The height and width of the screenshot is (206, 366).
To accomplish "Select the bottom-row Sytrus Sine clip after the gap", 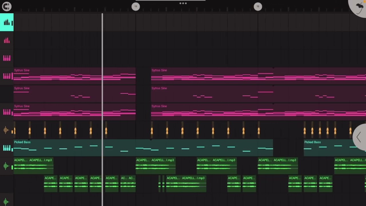I will tap(258, 112).
